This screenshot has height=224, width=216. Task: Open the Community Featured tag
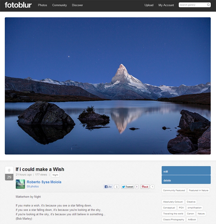[174, 190]
